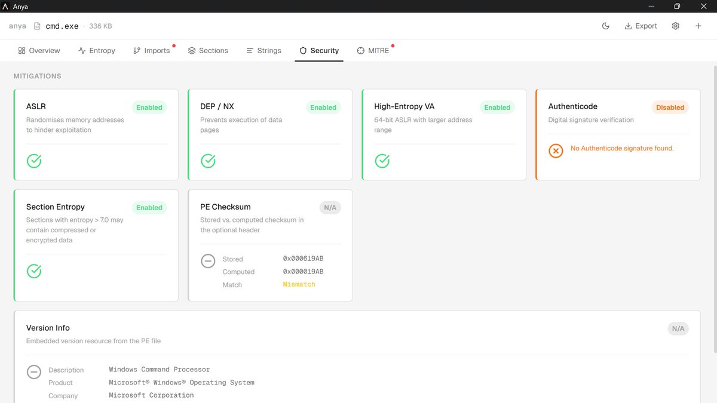
Task: Click the Version Info heading
Action: (48, 328)
